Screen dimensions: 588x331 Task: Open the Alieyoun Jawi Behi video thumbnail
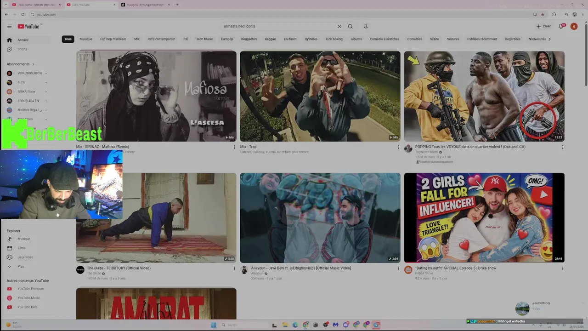(320, 218)
